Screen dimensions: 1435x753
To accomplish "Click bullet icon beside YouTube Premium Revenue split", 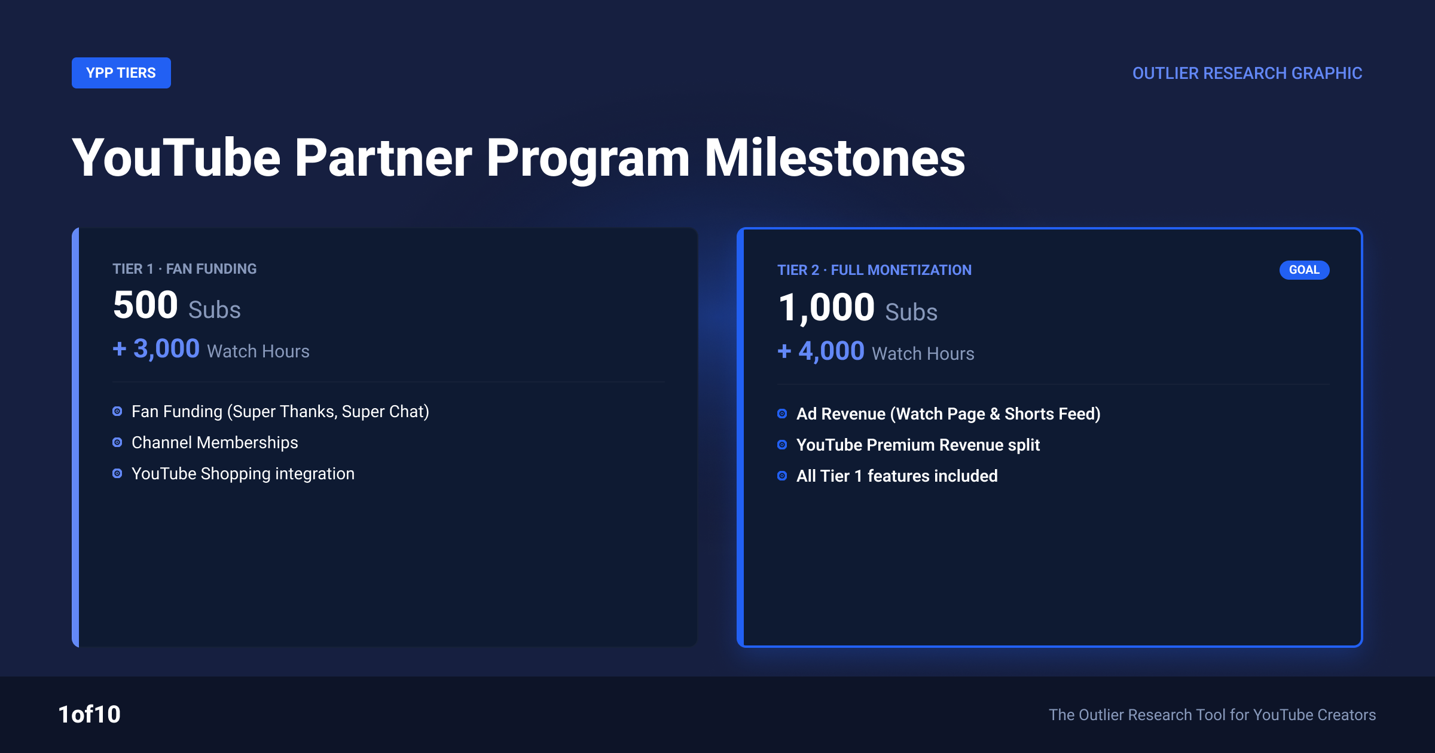I will click(782, 445).
